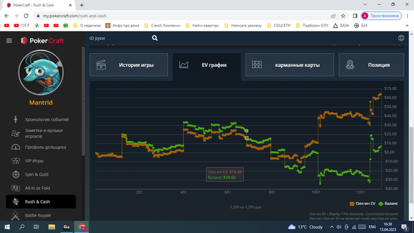The height and width of the screenshot is (233, 414).
Task: Open Chrome three-dot menu
Action: (x=407, y=16)
